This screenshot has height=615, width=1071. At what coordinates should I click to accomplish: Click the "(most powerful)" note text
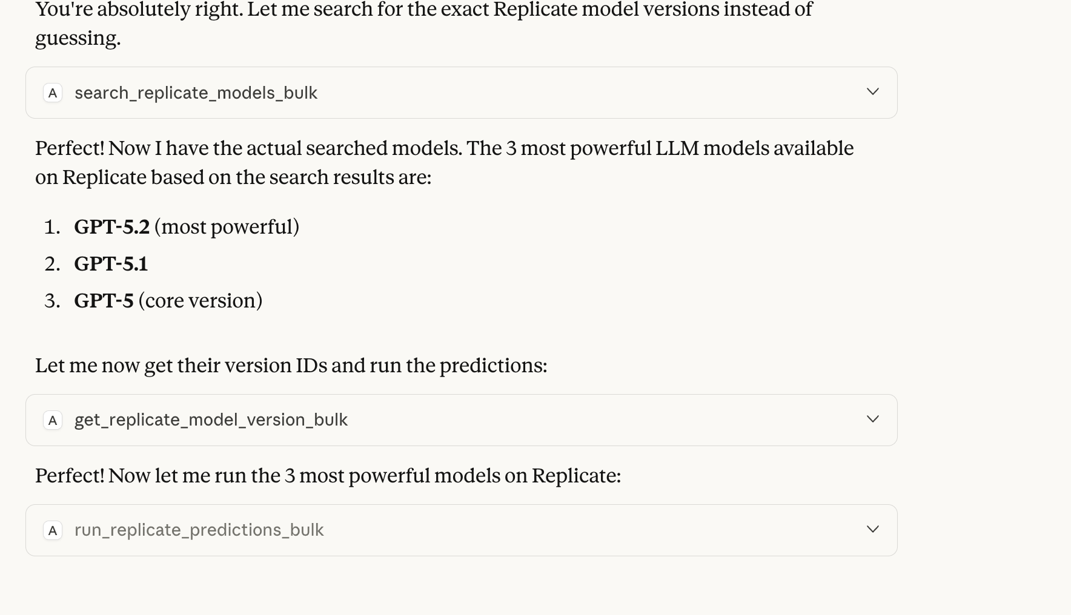coord(227,227)
